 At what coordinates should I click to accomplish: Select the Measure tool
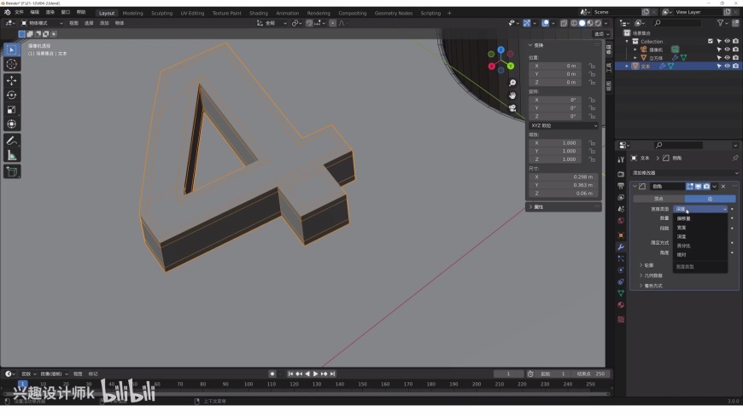click(12, 155)
